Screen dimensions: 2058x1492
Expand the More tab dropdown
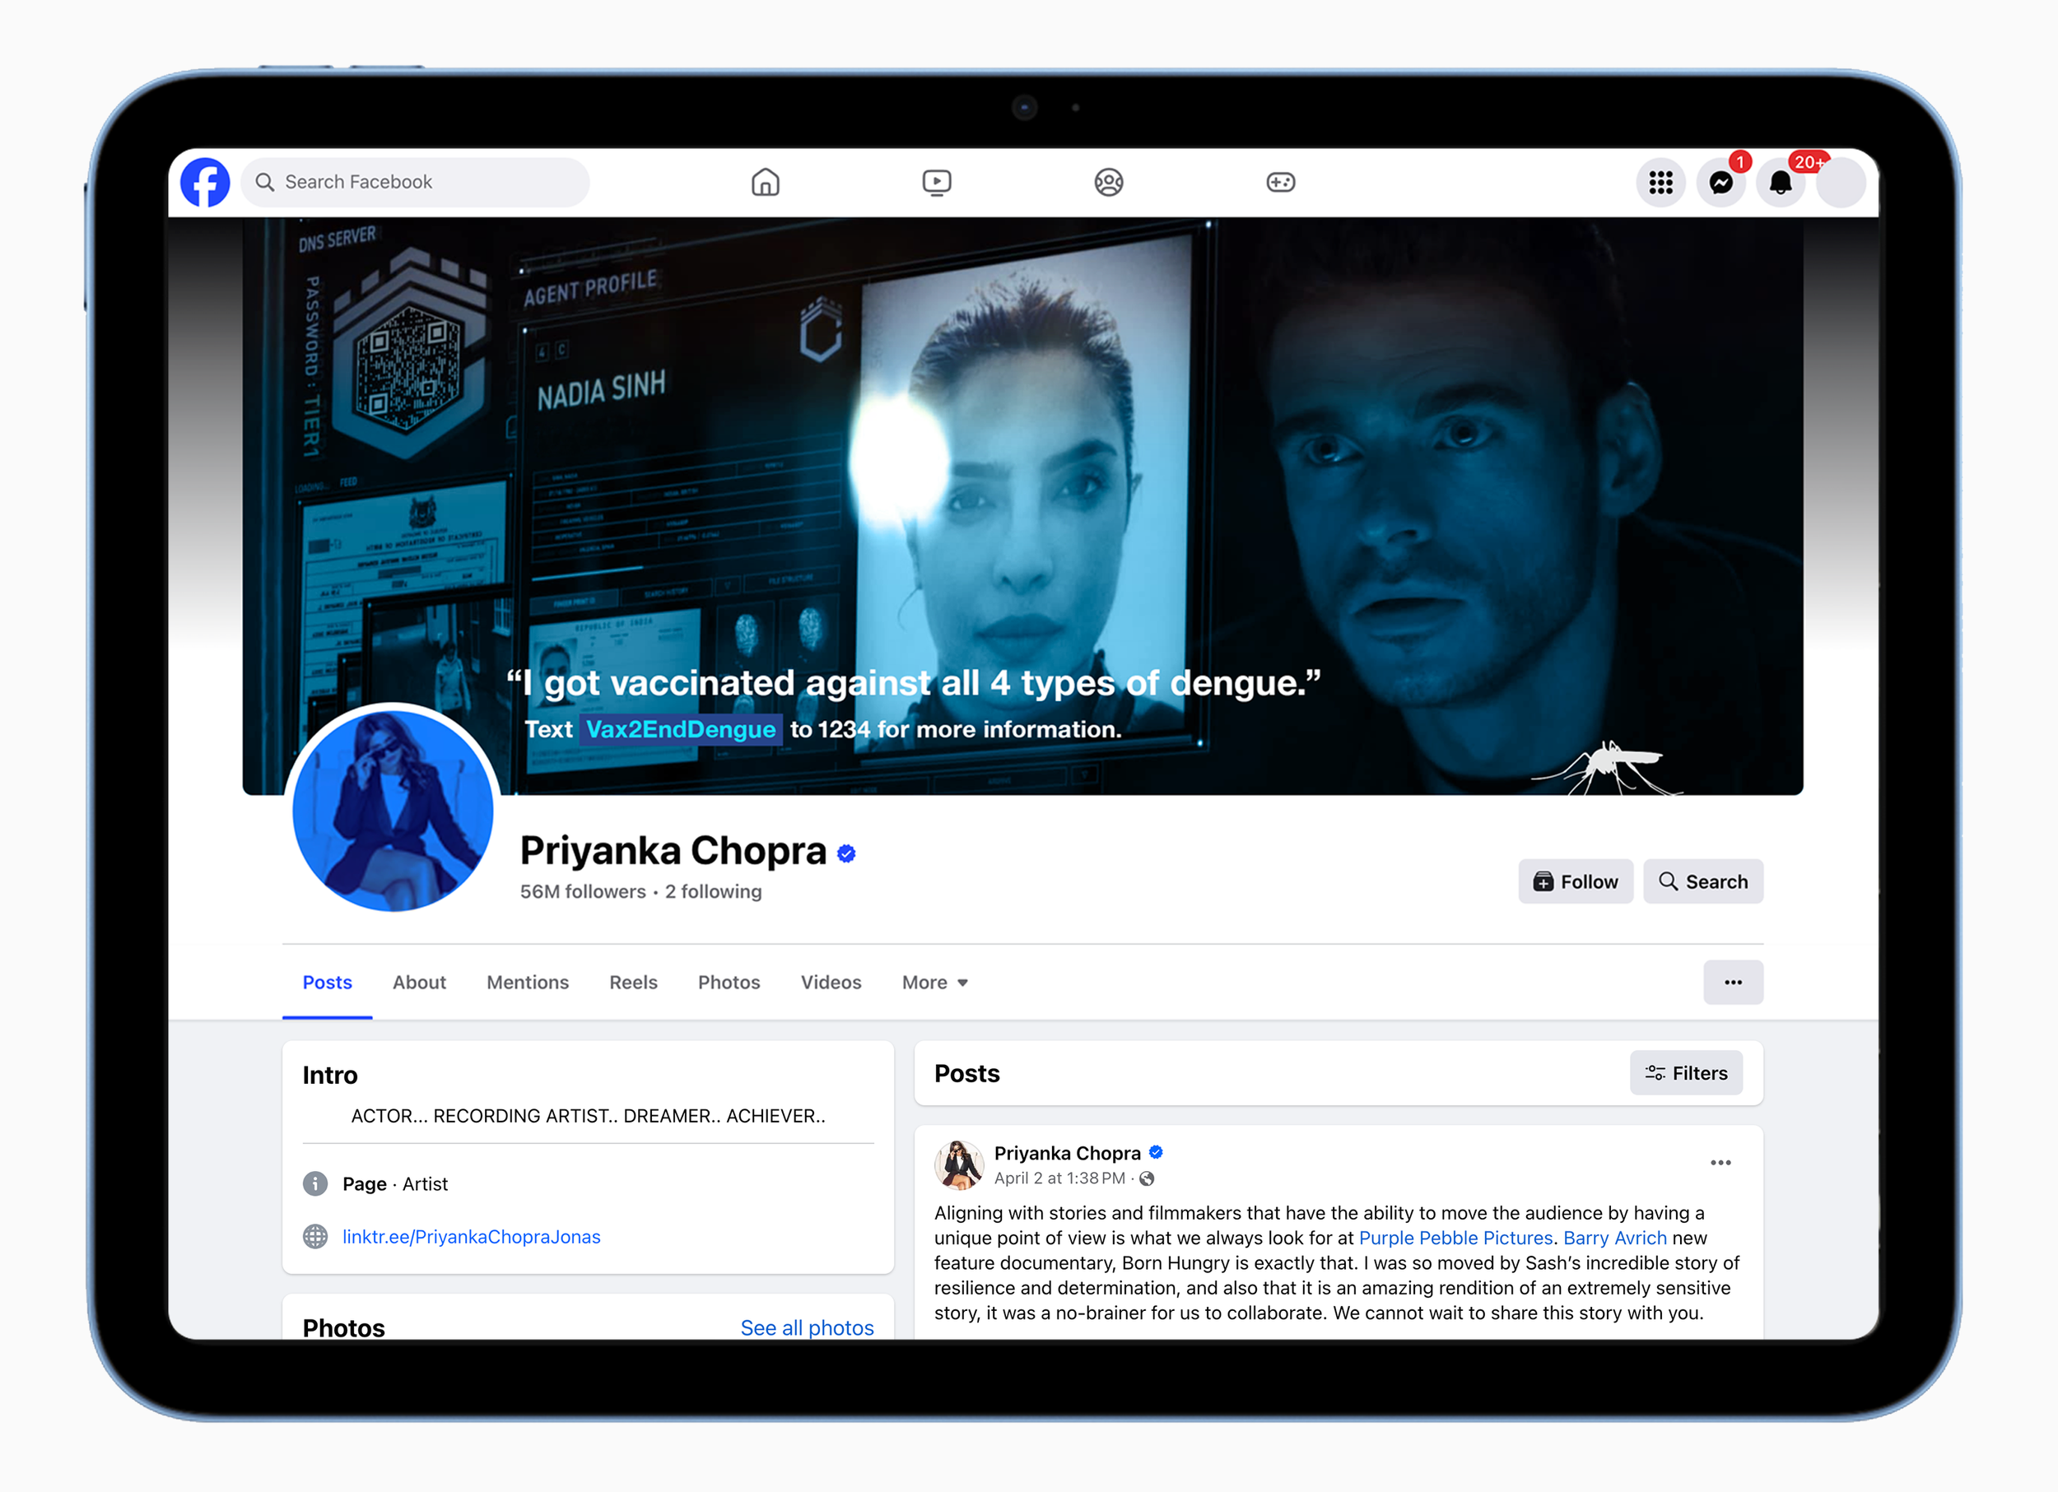[934, 983]
